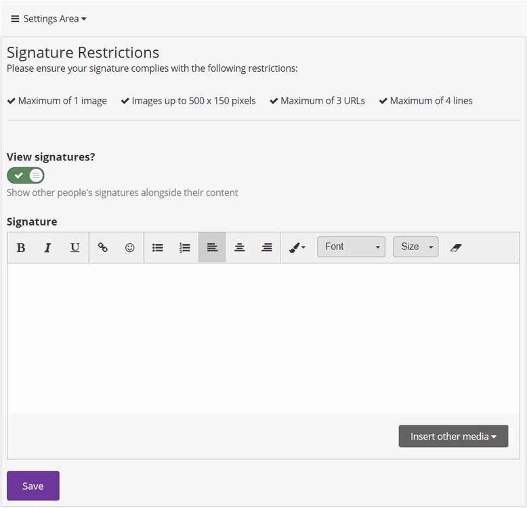Align signature text to the left
The height and width of the screenshot is (508, 527).
(212, 248)
